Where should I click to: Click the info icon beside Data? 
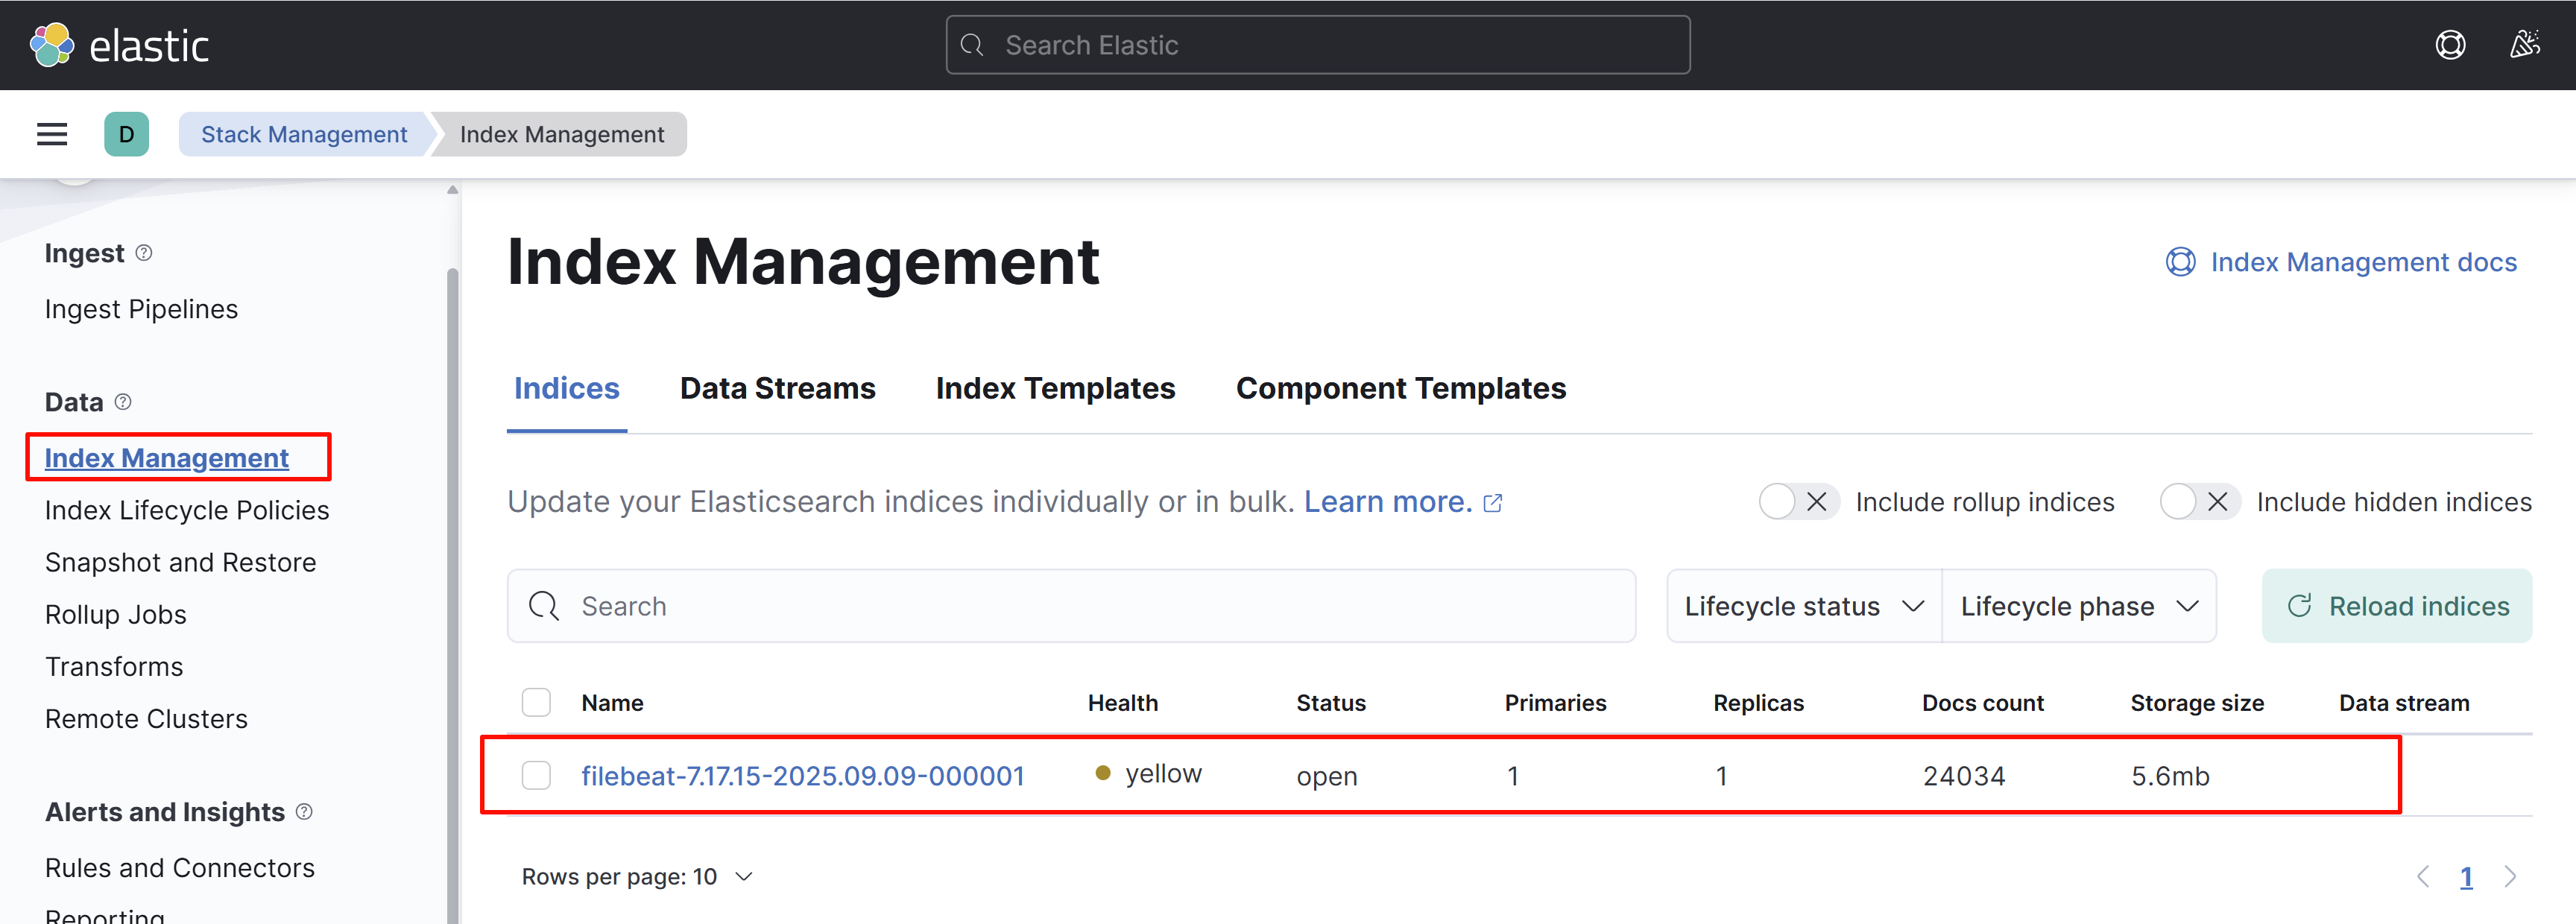(123, 402)
